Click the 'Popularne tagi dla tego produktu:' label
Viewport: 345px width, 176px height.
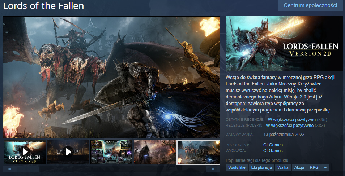(x=257, y=160)
